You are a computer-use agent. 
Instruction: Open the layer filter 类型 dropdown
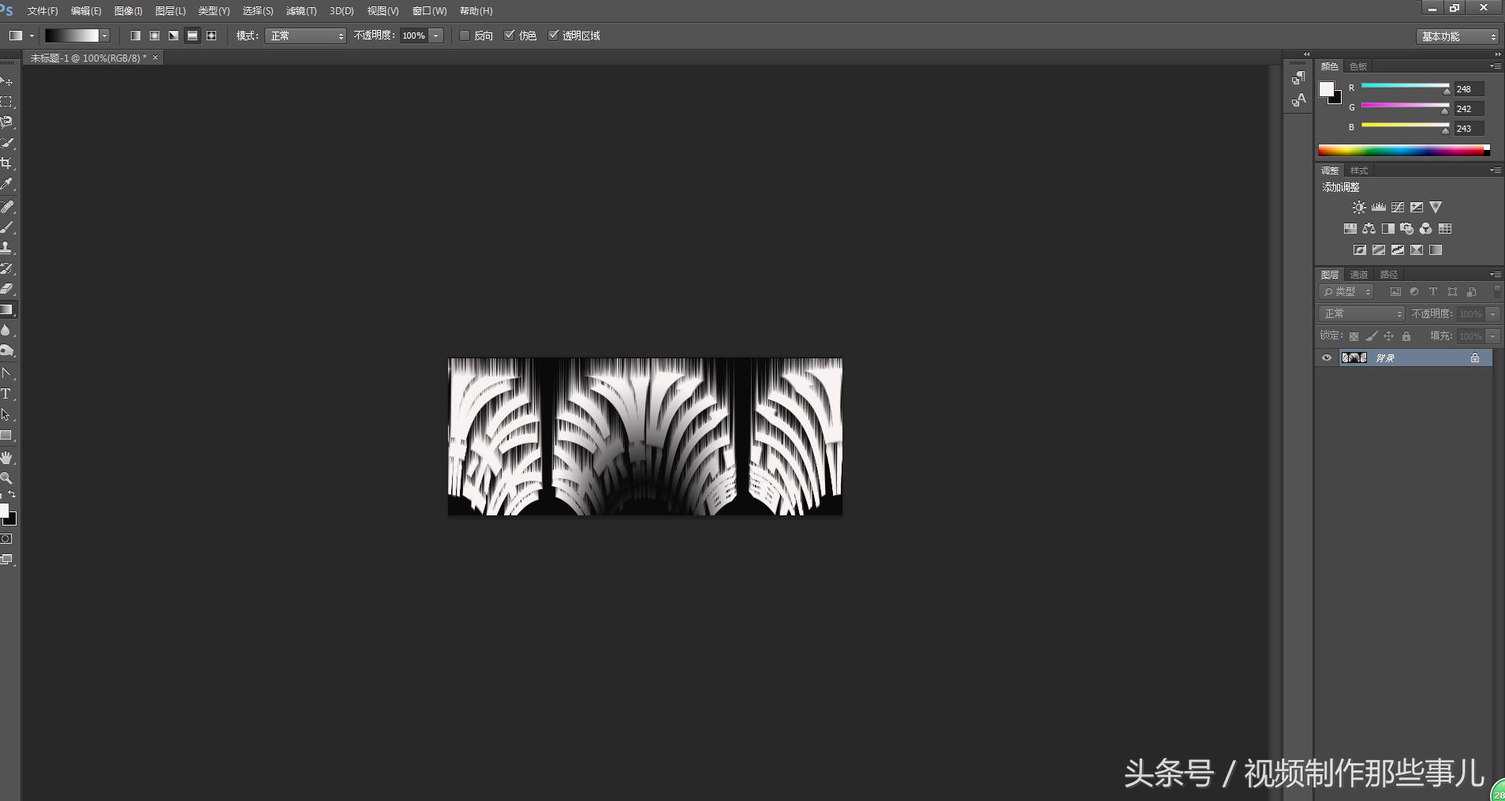click(x=1346, y=292)
